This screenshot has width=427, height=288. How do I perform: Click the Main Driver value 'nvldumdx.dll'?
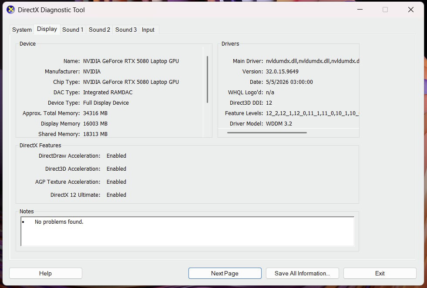[313, 61]
